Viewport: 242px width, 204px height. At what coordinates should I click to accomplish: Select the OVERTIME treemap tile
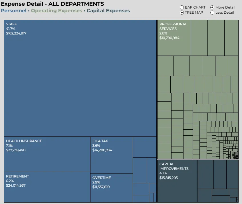pos(112,188)
